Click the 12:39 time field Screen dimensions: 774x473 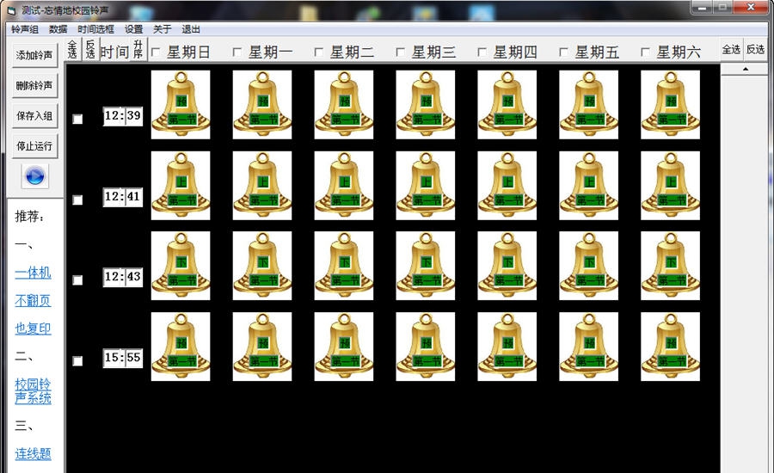click(123, 116)
